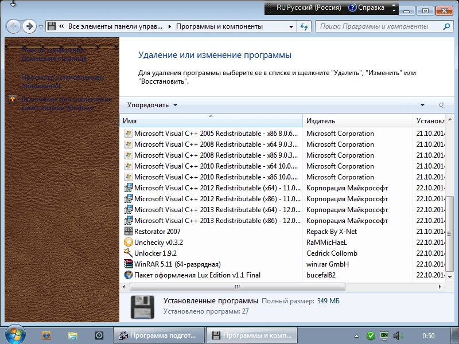Open the Справка help item

[x=367, y=7]
